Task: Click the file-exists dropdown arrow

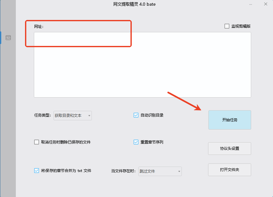Action: (x=180, y=171)
